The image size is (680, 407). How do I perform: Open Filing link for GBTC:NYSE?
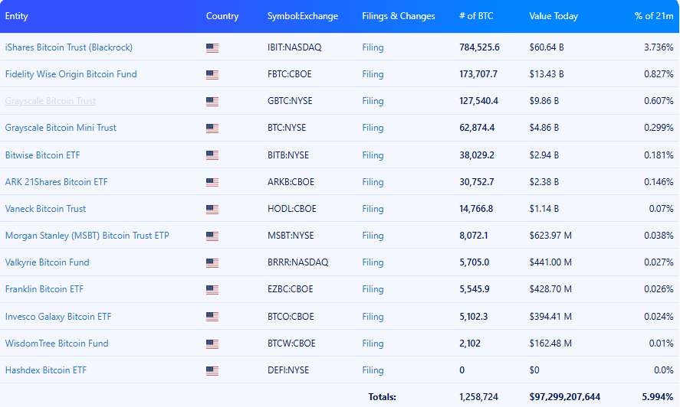click(373, 101)
